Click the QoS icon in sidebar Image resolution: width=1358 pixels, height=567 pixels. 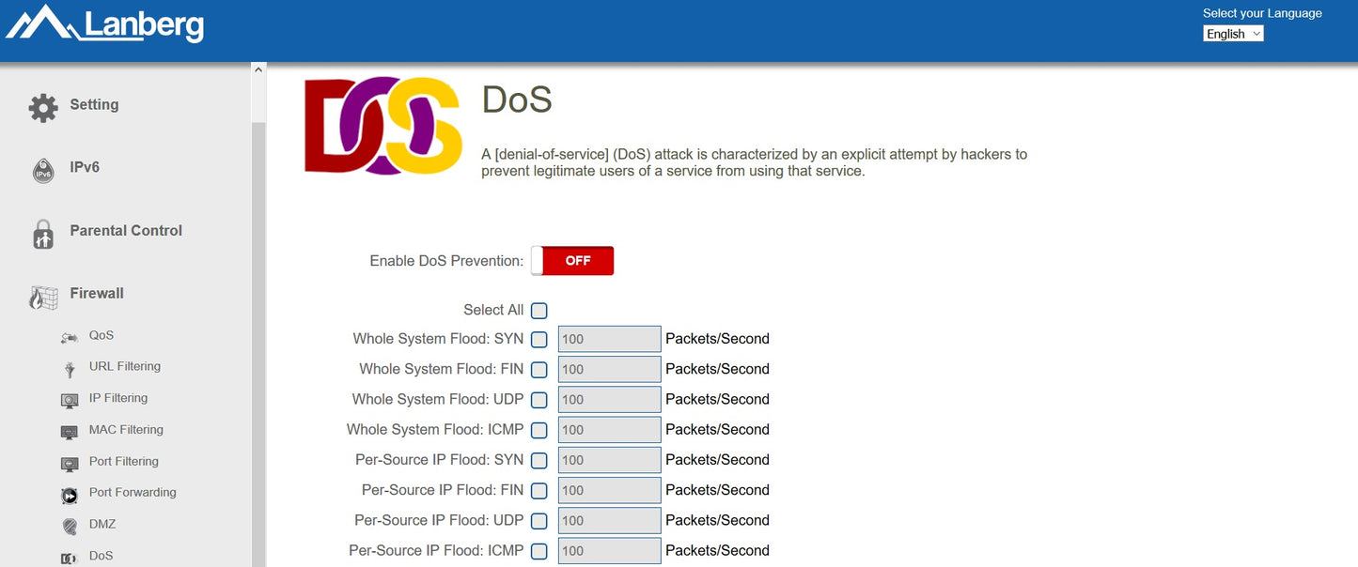pyautogui.click(x=70, y=337)
